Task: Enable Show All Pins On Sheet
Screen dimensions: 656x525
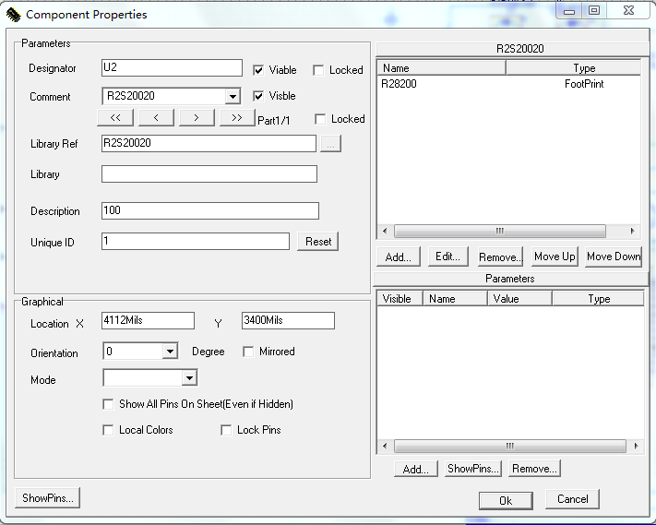Action: [x=109, y=404]
